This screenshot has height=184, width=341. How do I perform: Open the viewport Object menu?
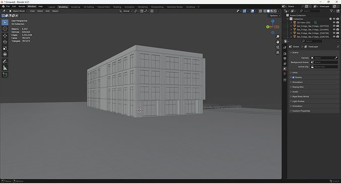[x=55, y=11]
